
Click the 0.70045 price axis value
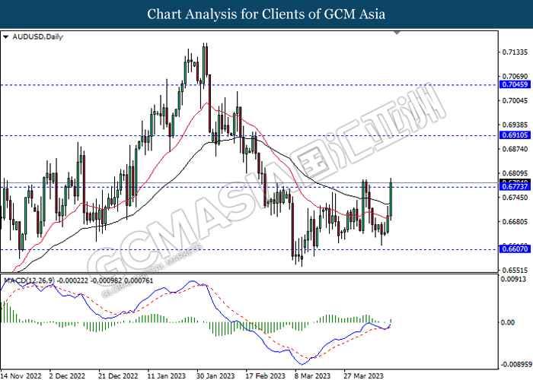tap(515, 101)
